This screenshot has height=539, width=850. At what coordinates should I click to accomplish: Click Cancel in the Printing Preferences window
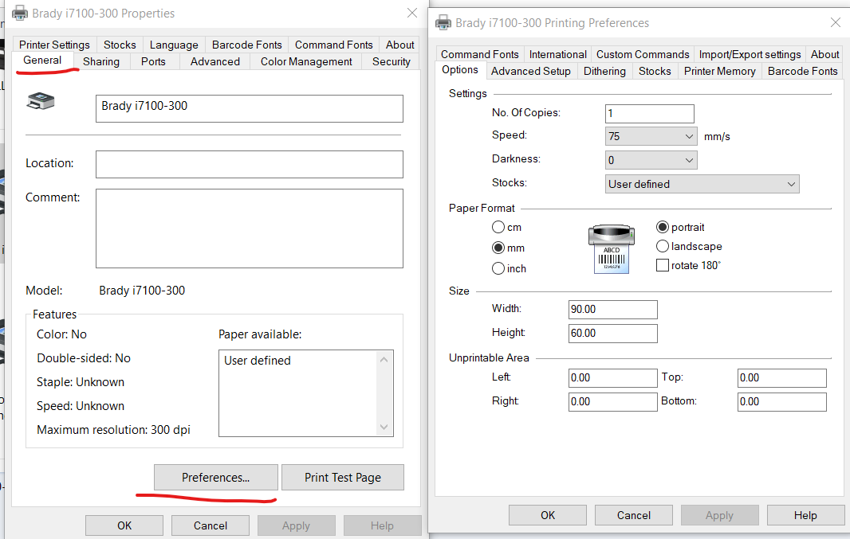coord(634,515)
